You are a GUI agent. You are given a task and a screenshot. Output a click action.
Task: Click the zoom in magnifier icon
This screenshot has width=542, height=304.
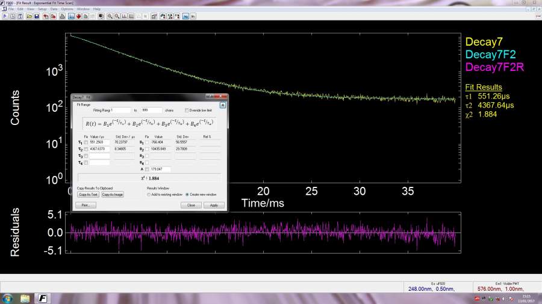coord(110,16)
